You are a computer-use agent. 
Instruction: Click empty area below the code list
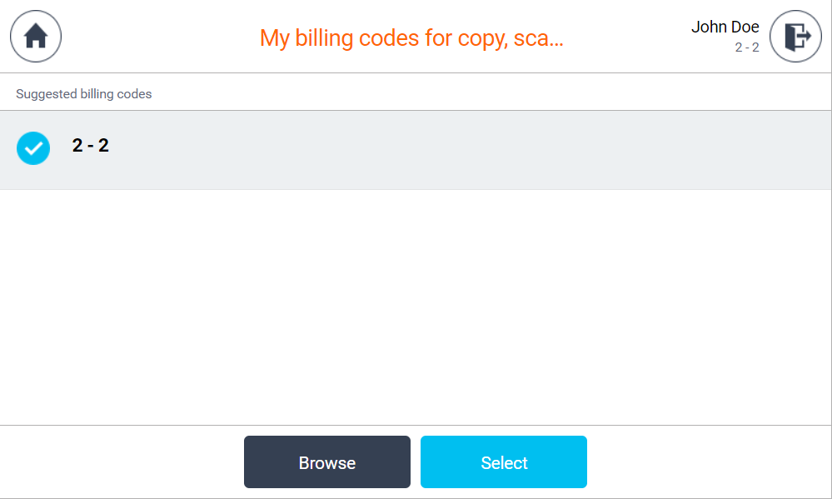pos(416,308)
